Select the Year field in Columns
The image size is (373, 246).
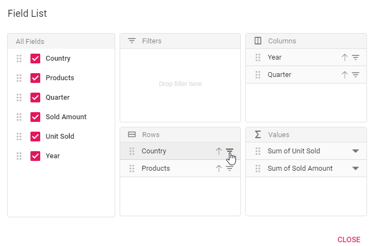click(x=306, y=57)
